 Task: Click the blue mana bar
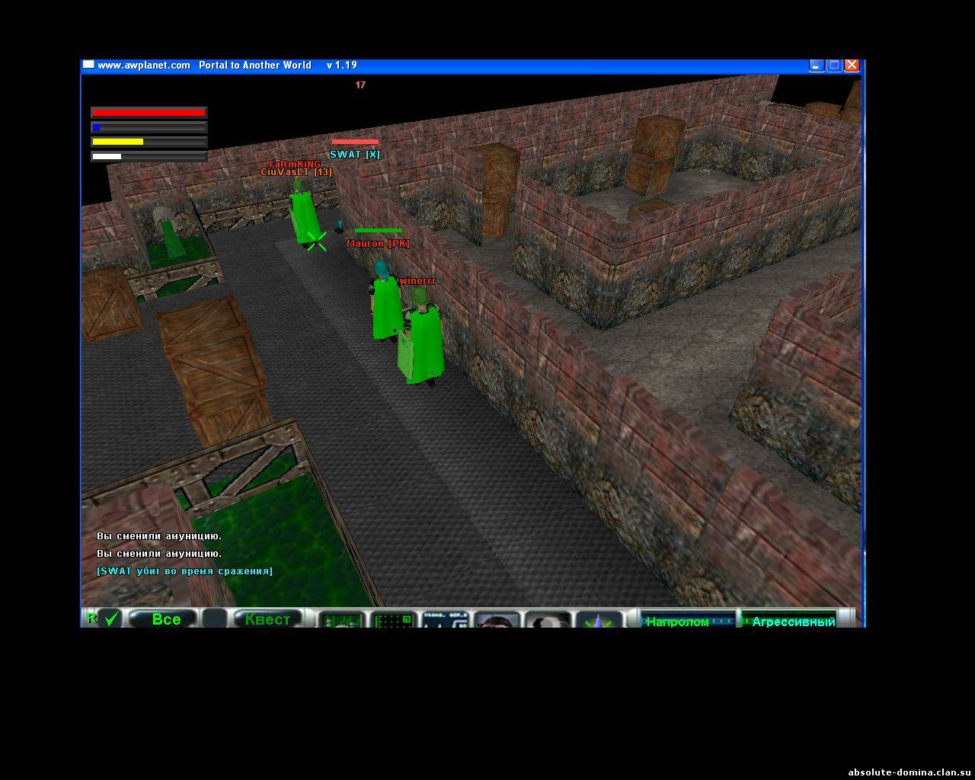pos(149,127)
